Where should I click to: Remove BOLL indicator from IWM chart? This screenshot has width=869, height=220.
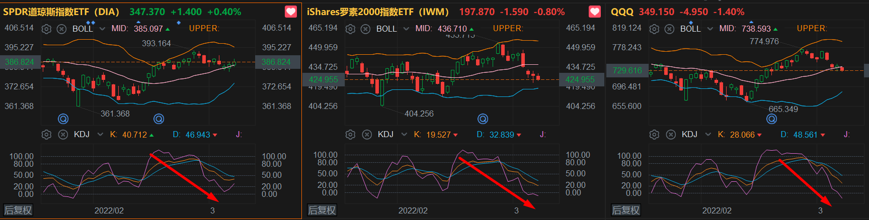point(365,29)
